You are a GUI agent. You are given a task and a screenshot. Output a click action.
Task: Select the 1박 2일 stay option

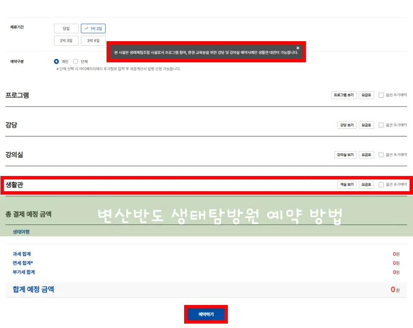pos(92,28)
